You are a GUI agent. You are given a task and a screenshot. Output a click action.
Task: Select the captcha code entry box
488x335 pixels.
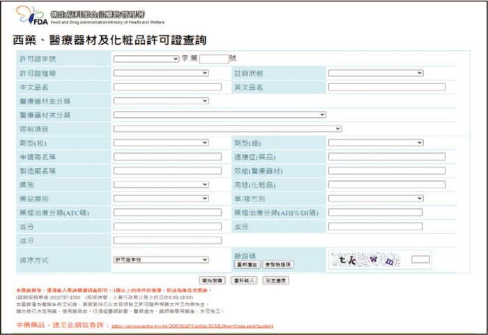click(x=420, y=260)
